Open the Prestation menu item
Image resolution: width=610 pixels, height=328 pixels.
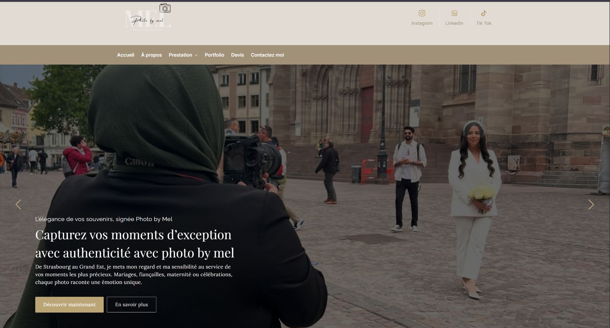click(180, 55)
